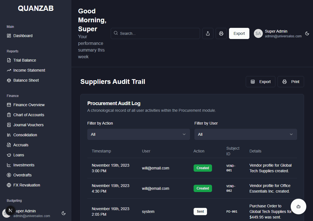
Task: Click the Created badge for VEND-002
Action: coord(203,188)
